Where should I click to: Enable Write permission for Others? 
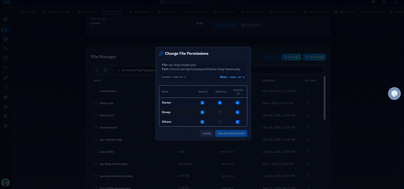tap(220, 122)
